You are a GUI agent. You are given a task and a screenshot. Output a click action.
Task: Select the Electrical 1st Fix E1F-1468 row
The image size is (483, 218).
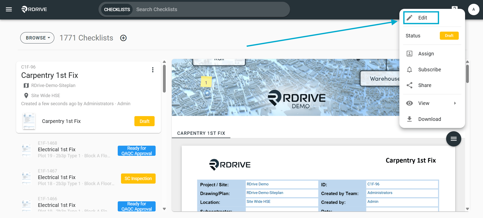click(x=88, y=149)
